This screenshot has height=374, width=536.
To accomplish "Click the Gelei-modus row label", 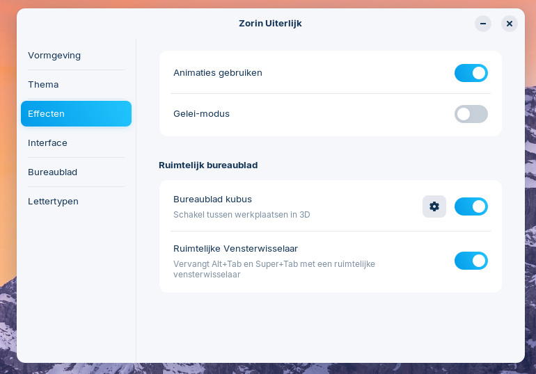I will click(x=201, y=113).
